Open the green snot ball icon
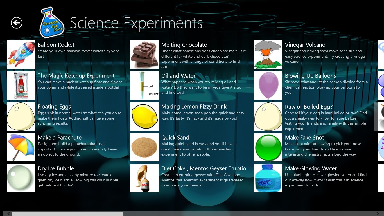The width and height of the screenshot is (384, 216). (268, 147)
